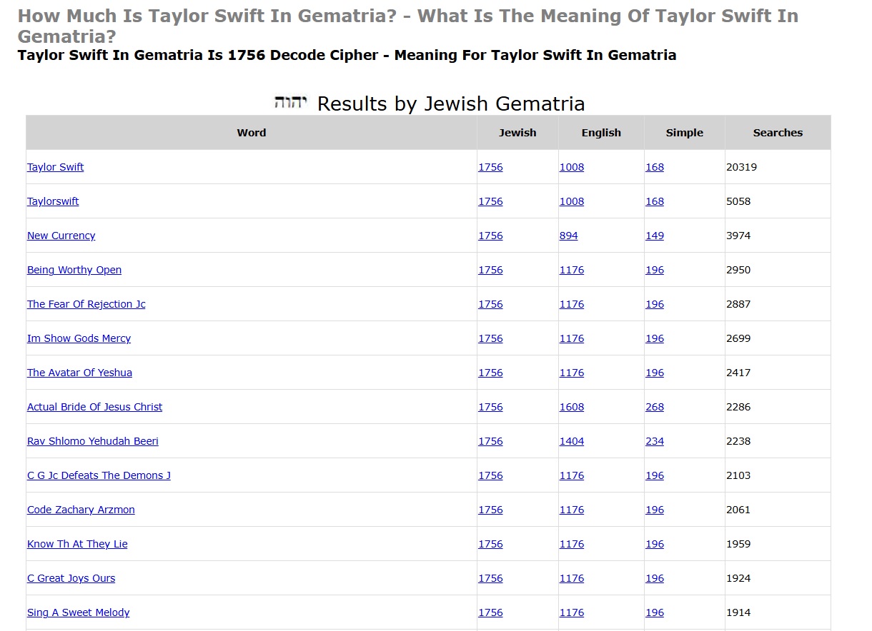Viewport: 872px width, 631px height.
Task: Click searches count 20319
Action: point(741,167)
